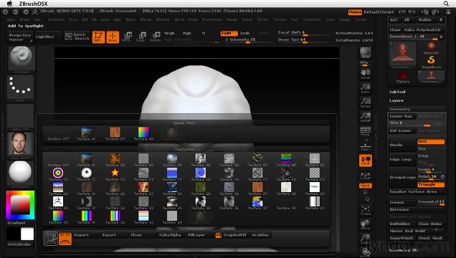Click the AAHalf button
Screen dimensions: 456x258
[x=365, y=117]
